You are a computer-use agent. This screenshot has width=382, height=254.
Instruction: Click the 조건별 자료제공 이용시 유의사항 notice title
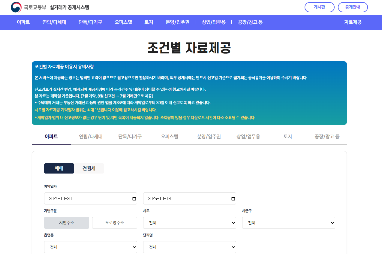pos(64,67)
